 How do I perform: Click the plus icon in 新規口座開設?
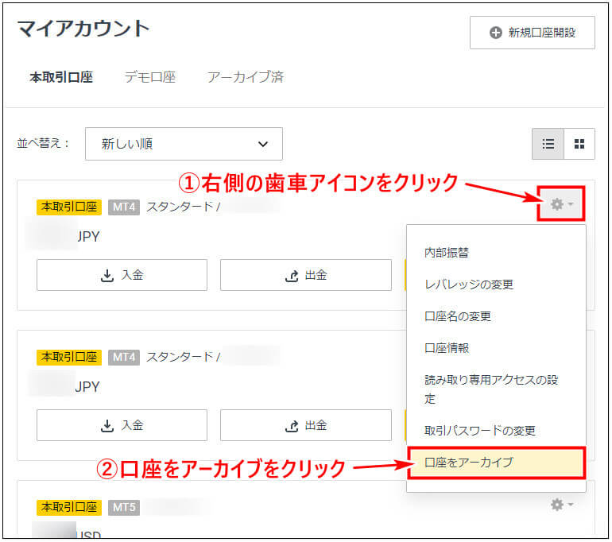(x=496, y=33)
